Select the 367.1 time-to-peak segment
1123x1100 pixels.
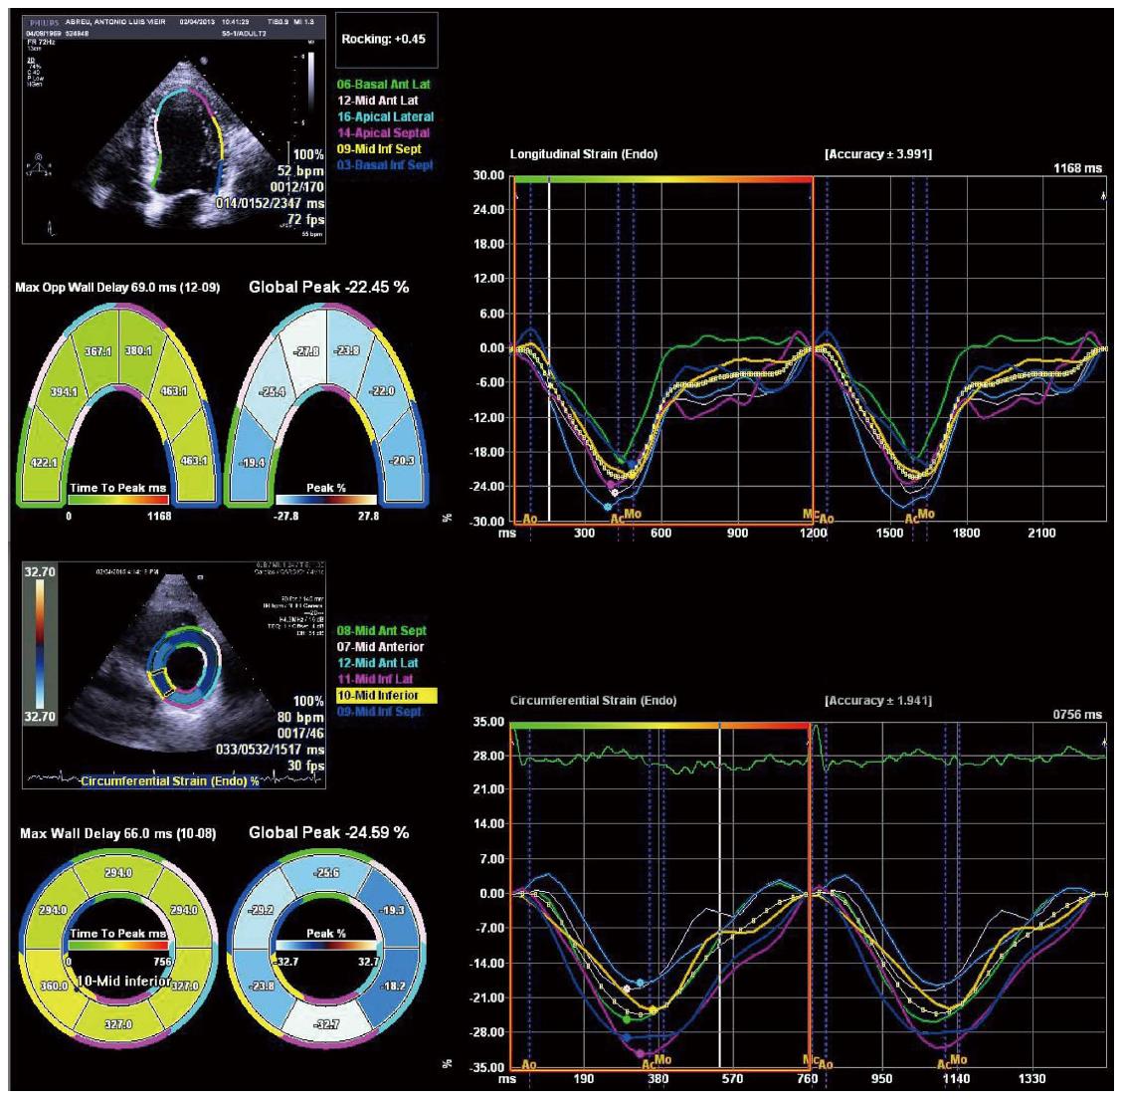tap(98, 351)
